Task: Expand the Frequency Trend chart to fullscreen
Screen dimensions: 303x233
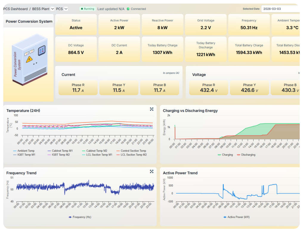Action: [x=151, y=172]
